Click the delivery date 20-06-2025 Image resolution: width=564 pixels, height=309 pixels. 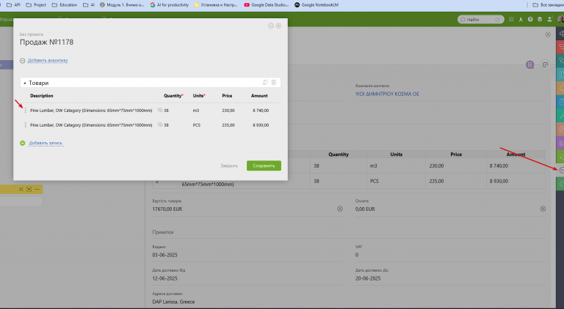pos(368,278)
